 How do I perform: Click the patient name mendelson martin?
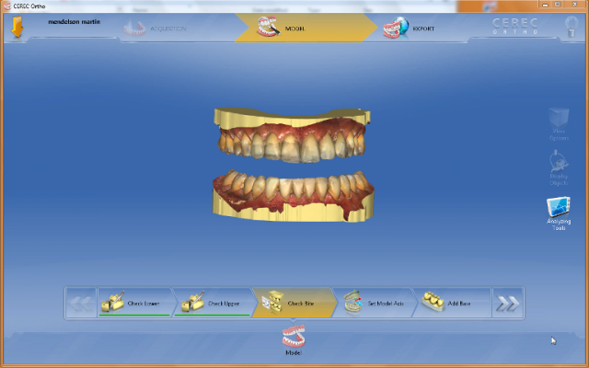pos(73,20)
